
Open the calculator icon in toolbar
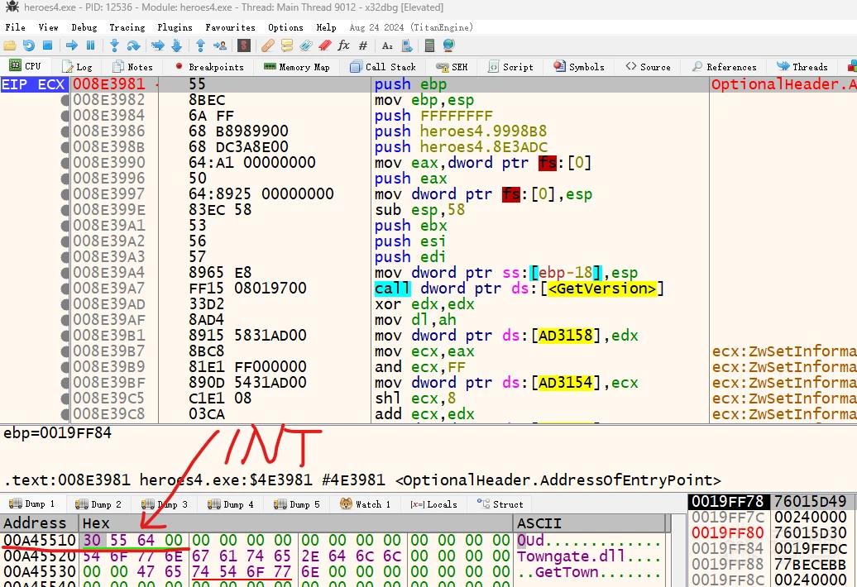[x=429, y=45]
